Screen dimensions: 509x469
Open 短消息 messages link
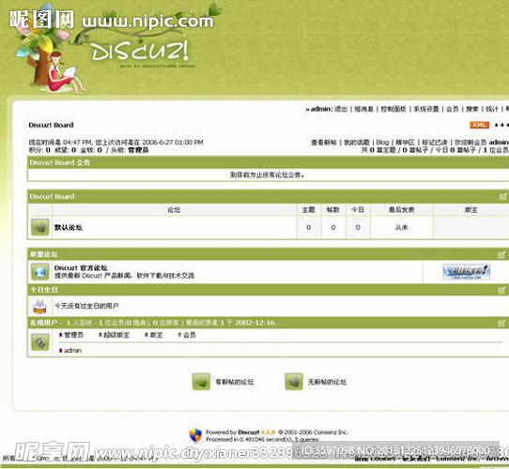pos(363,109)
